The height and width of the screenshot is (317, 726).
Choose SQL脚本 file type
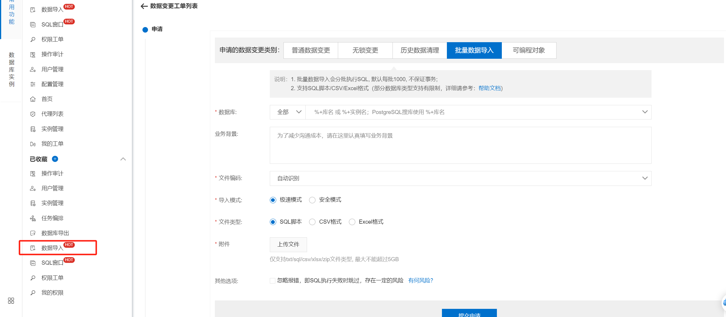pos(273,222)
